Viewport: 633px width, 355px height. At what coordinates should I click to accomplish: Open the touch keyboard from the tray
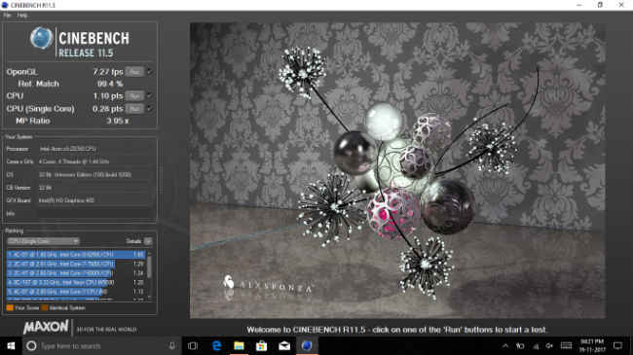(566, 345)
